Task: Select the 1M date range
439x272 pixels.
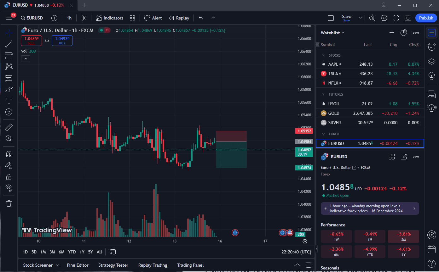Action: (43, 252)
